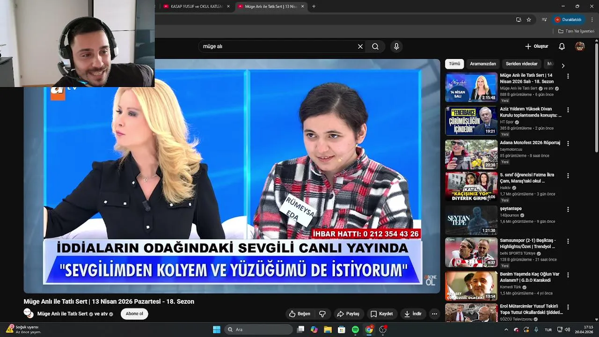The image size is (599, 337).
Task: Open Chrome profile Duraklatıldı button
Action: pos(569,20)
